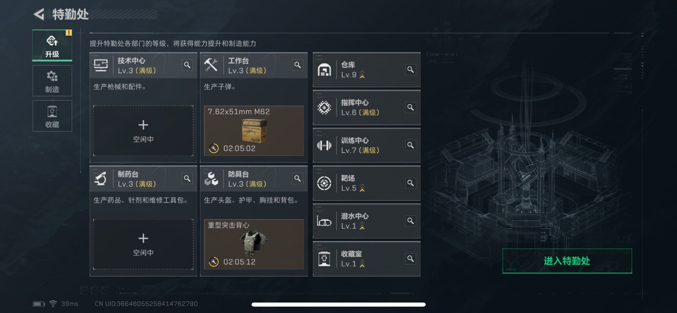Inspect 指挥中心 using its magnifier icon
677x313 pixels.
(x=411, y=107)
